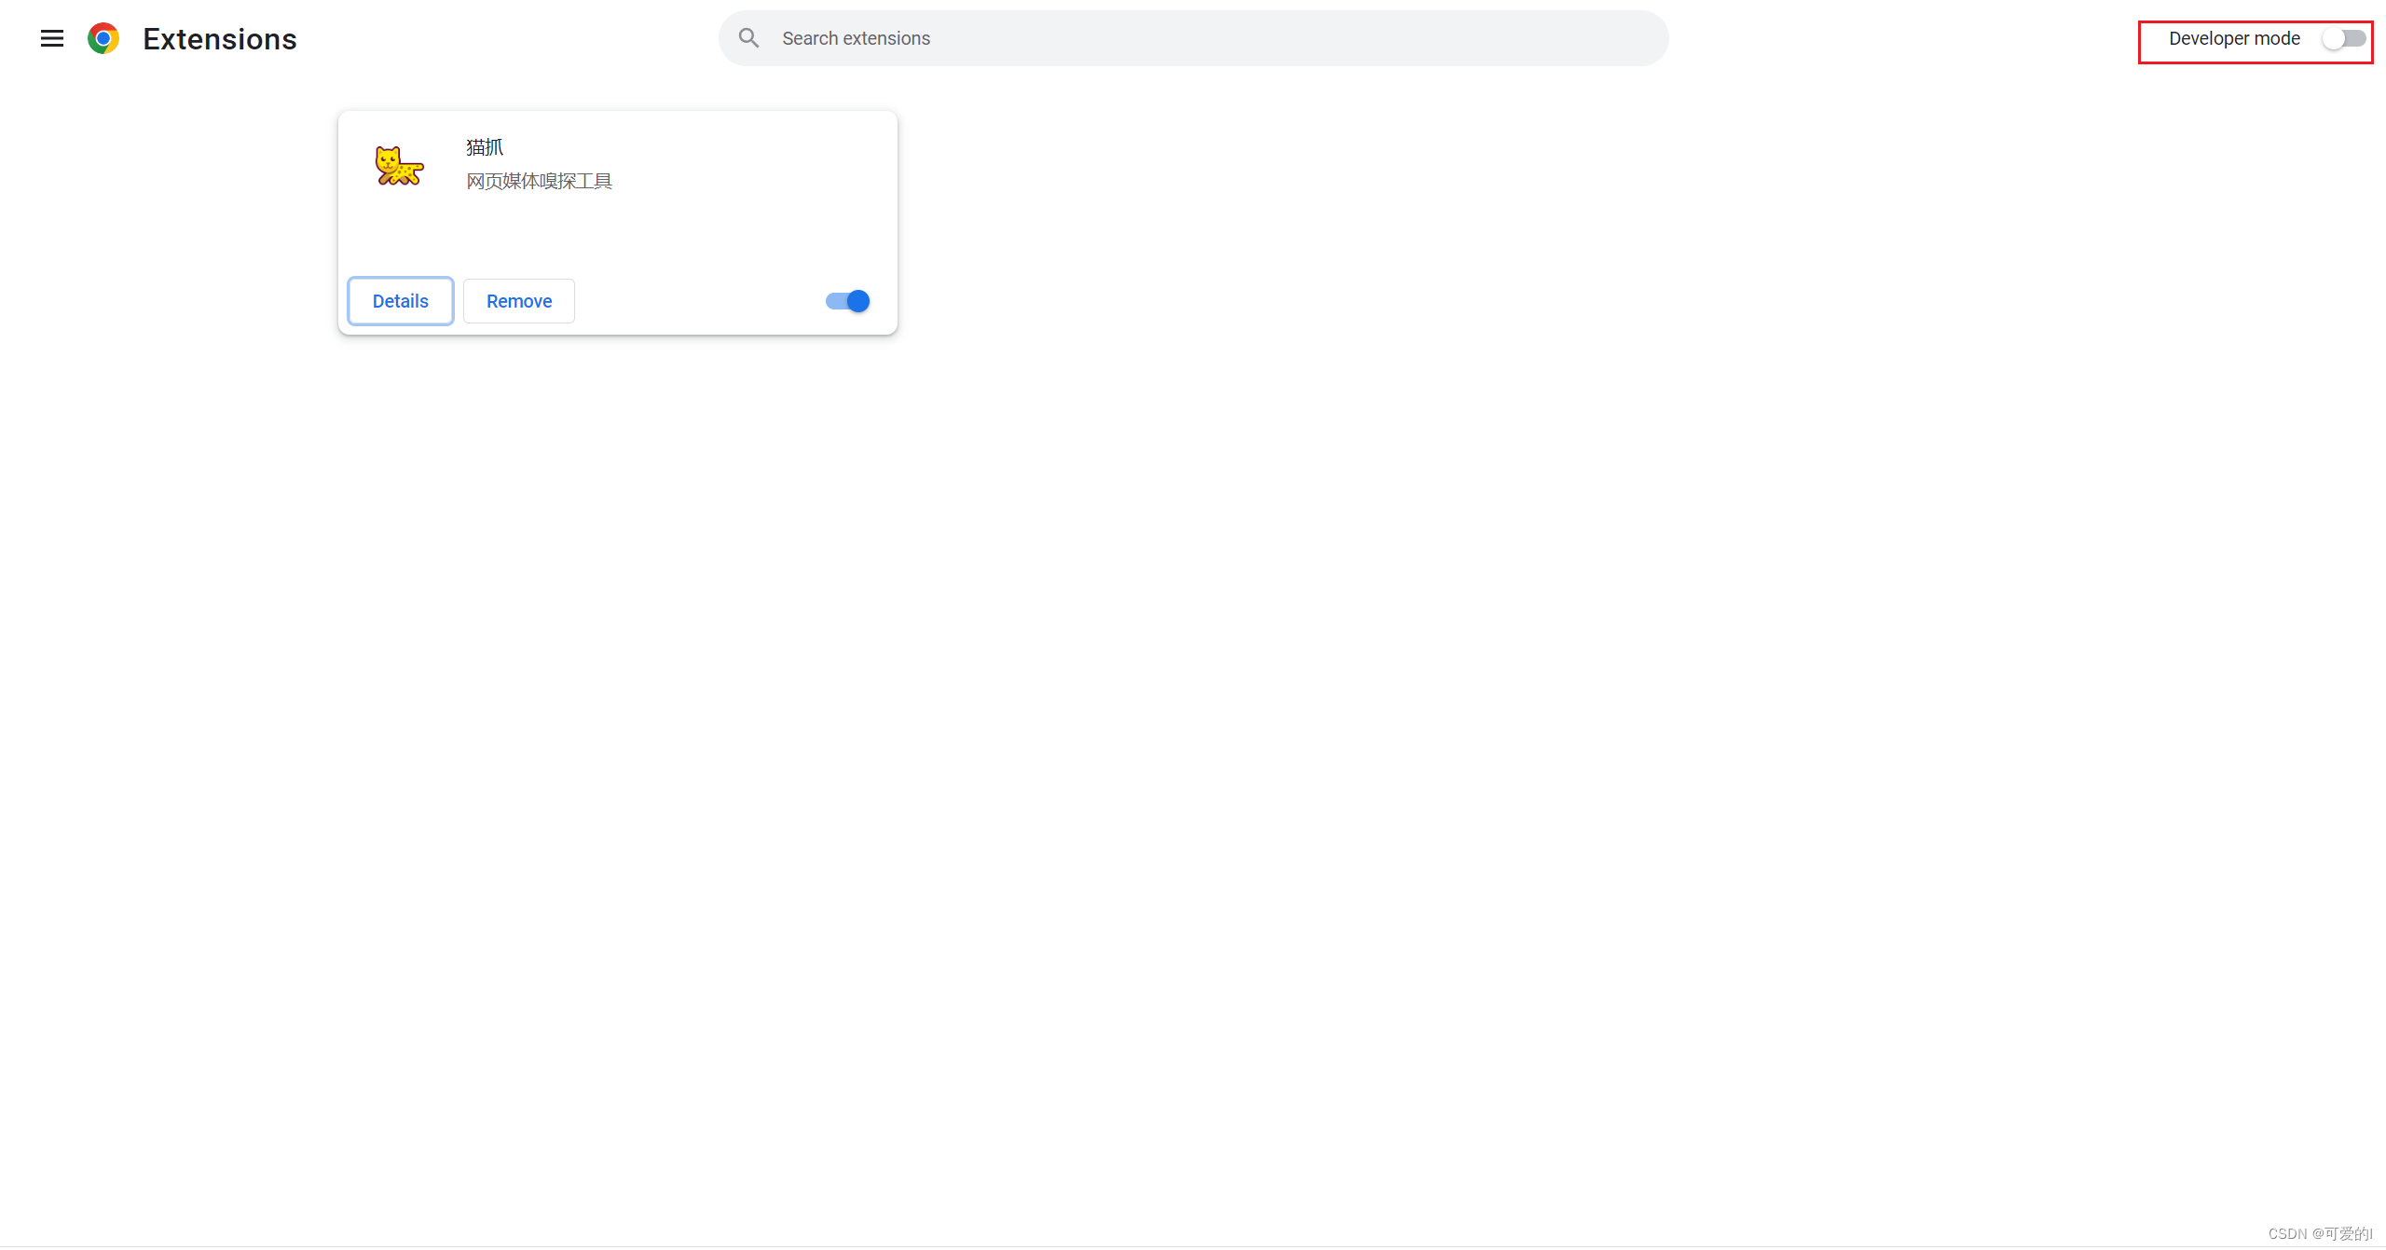The height and width of the screenshot is (1250, 2386).
Task: Click the 网页媒体嗅探工具 description text
Action: pos(539,181)
